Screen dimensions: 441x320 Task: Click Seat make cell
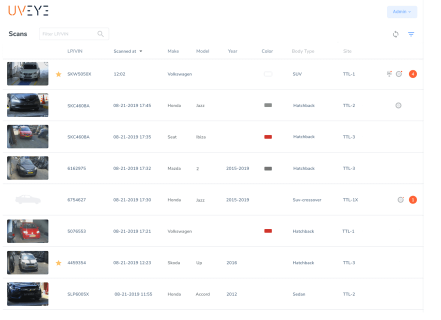pyautogui.click(x=172, y=137)
